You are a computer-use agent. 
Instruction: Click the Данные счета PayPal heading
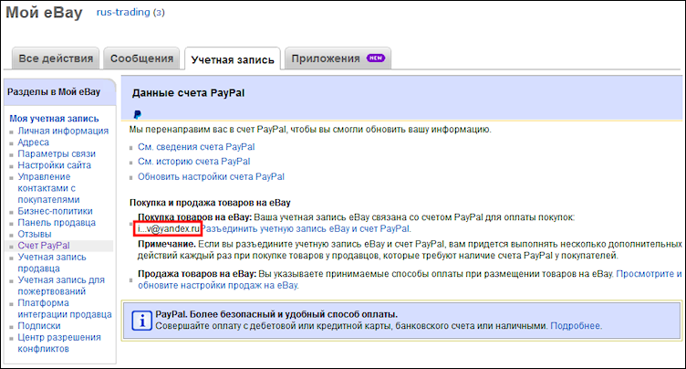pos(188,93)
